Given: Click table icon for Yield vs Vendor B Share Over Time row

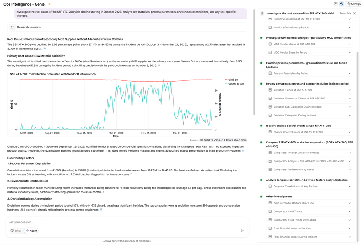Looking at the screenshot, I should 270,203.
